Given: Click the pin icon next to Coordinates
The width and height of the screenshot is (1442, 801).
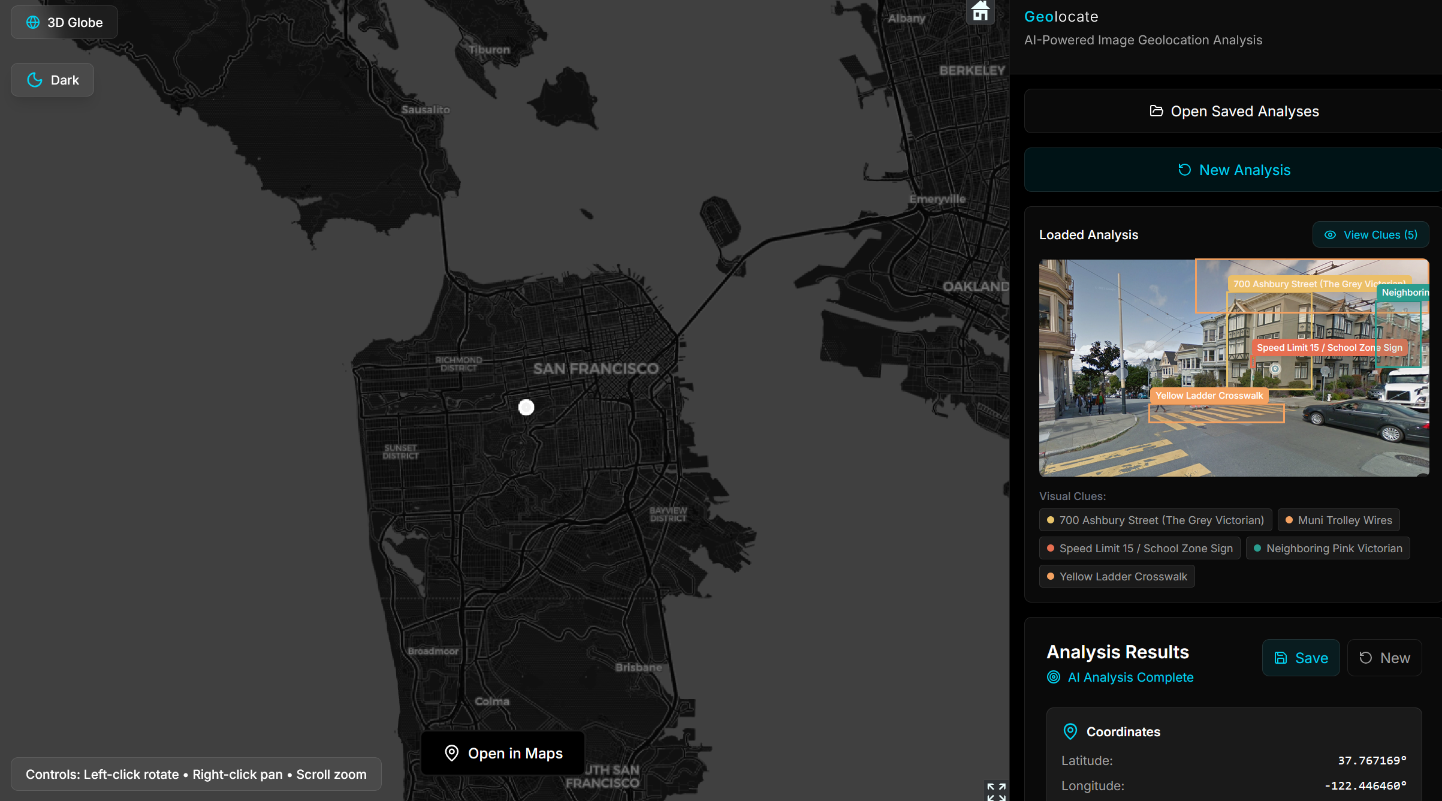Looking at the screenshot, I should coord(1070,731).
